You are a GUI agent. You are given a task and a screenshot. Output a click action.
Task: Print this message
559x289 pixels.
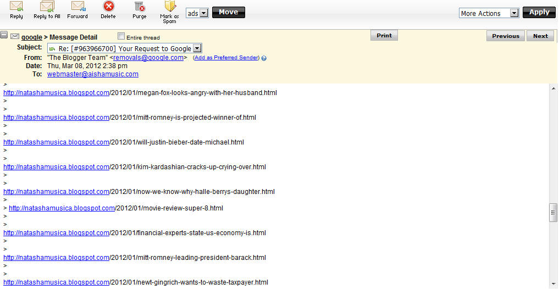click(384, 35)
